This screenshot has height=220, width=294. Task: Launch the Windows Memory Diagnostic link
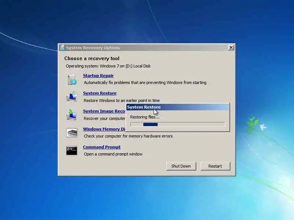click(104, 129)
